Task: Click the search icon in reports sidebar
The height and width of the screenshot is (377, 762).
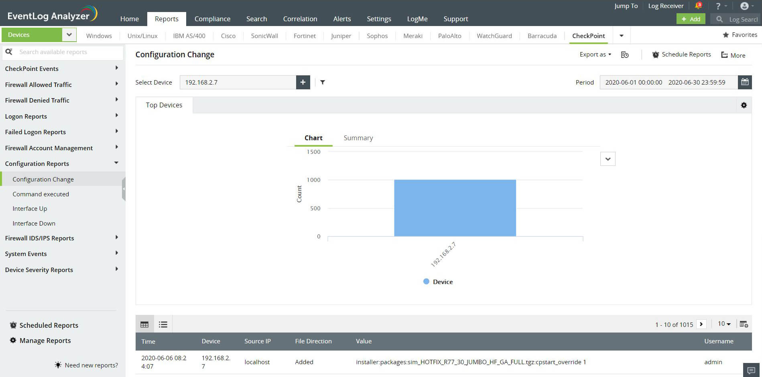Action: 9,52
